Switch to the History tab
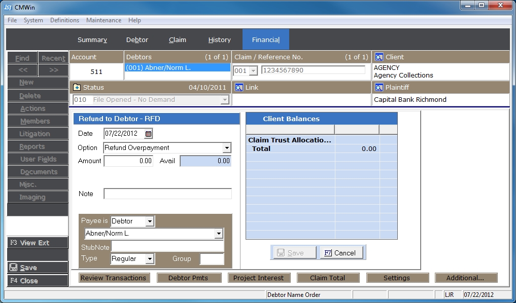Viewport: 516px width, 303px height. coord(219,40)
